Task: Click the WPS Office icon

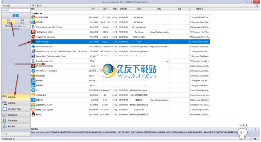Action: (x=33, y=71)
